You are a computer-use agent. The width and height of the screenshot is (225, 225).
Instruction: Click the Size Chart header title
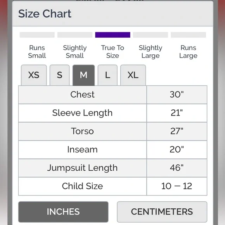[x=45, y=14]
